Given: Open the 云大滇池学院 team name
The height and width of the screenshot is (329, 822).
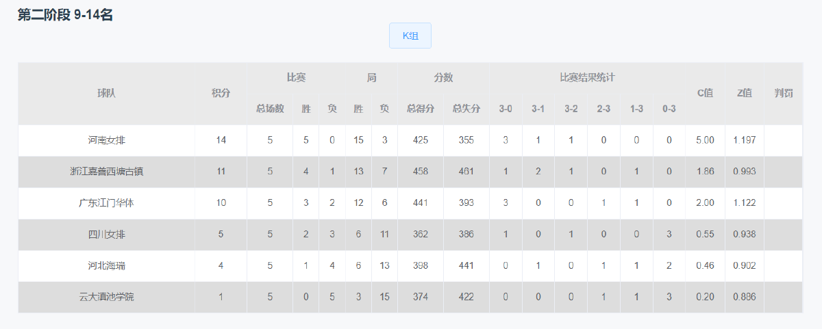Looking at the screenshot, I should (106, 297).
